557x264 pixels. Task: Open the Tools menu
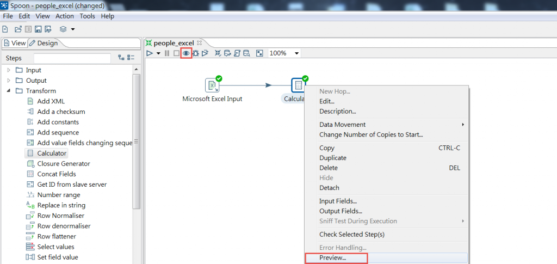pos(88,16)
